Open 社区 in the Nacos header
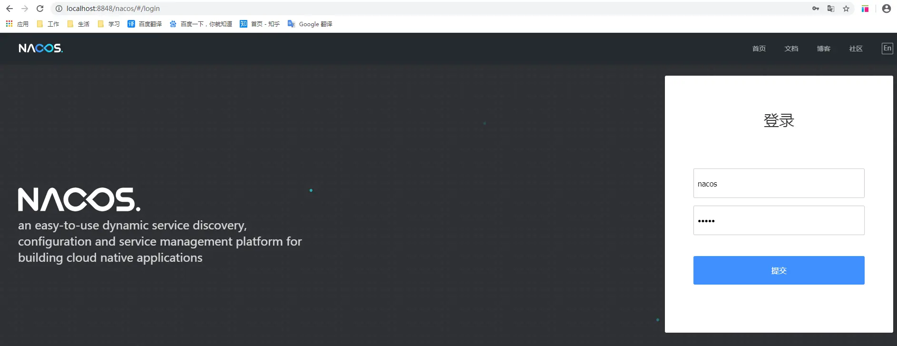This screenshot has width=897, height=346. click(x=856, y=49)
